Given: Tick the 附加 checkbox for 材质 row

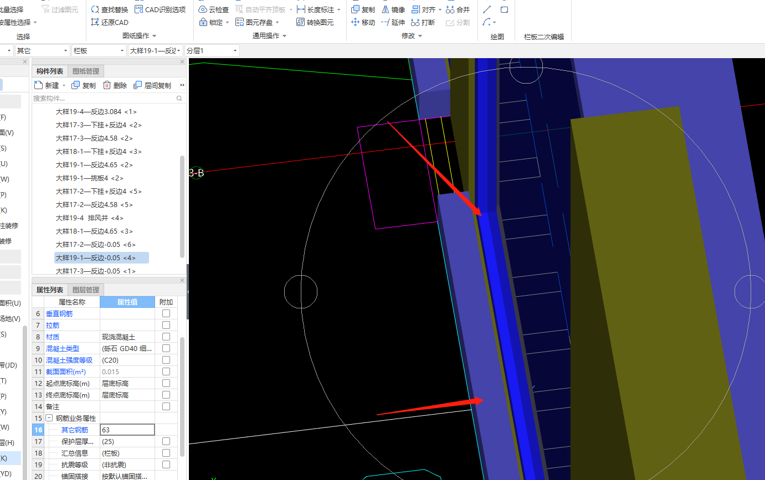Looking at the screenshot, I should (x=166, y=337).
